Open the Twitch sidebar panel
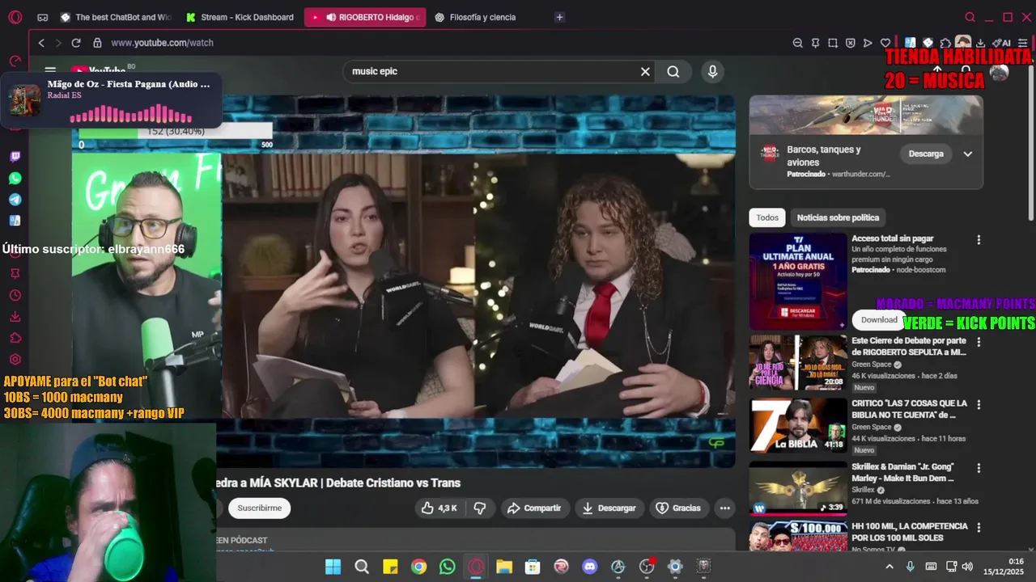The width and height of the screenshot is (1036, 582). (15, 157)
